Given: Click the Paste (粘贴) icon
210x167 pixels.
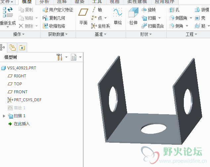Looking at the screenshot, I should click(21, 18).
